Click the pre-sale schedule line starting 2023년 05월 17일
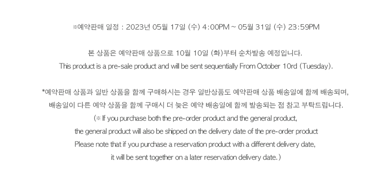390x181 pixels. click(x=196, y=27)
